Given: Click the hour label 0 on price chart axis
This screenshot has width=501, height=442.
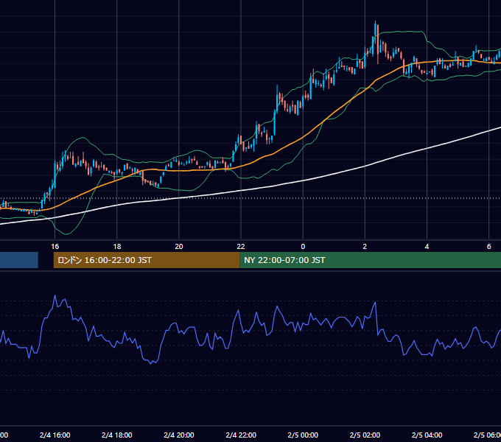Looking at the screenshot, I should pos(303,246).
